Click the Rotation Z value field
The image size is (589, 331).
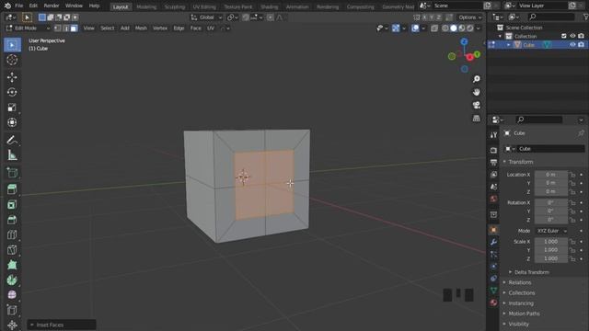tap(551, 220)
